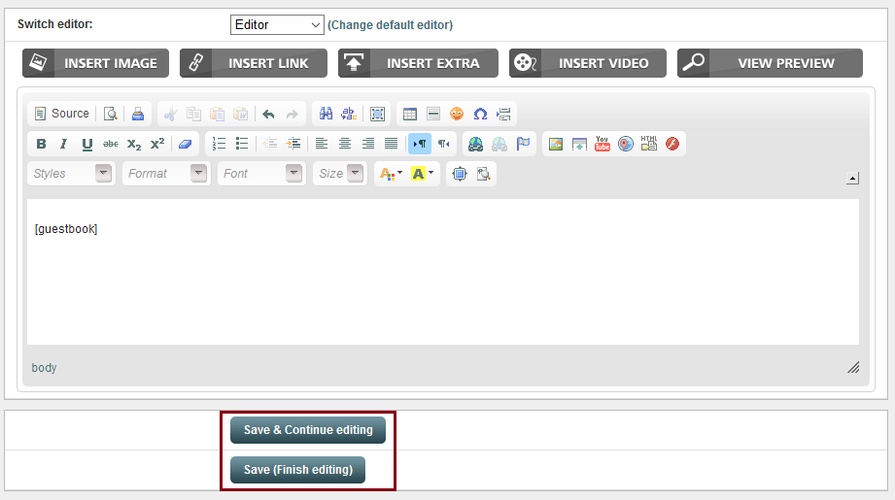Align text left
This screenshot has width=895, height=500.
pyautogui.click(x=322, y=144)
